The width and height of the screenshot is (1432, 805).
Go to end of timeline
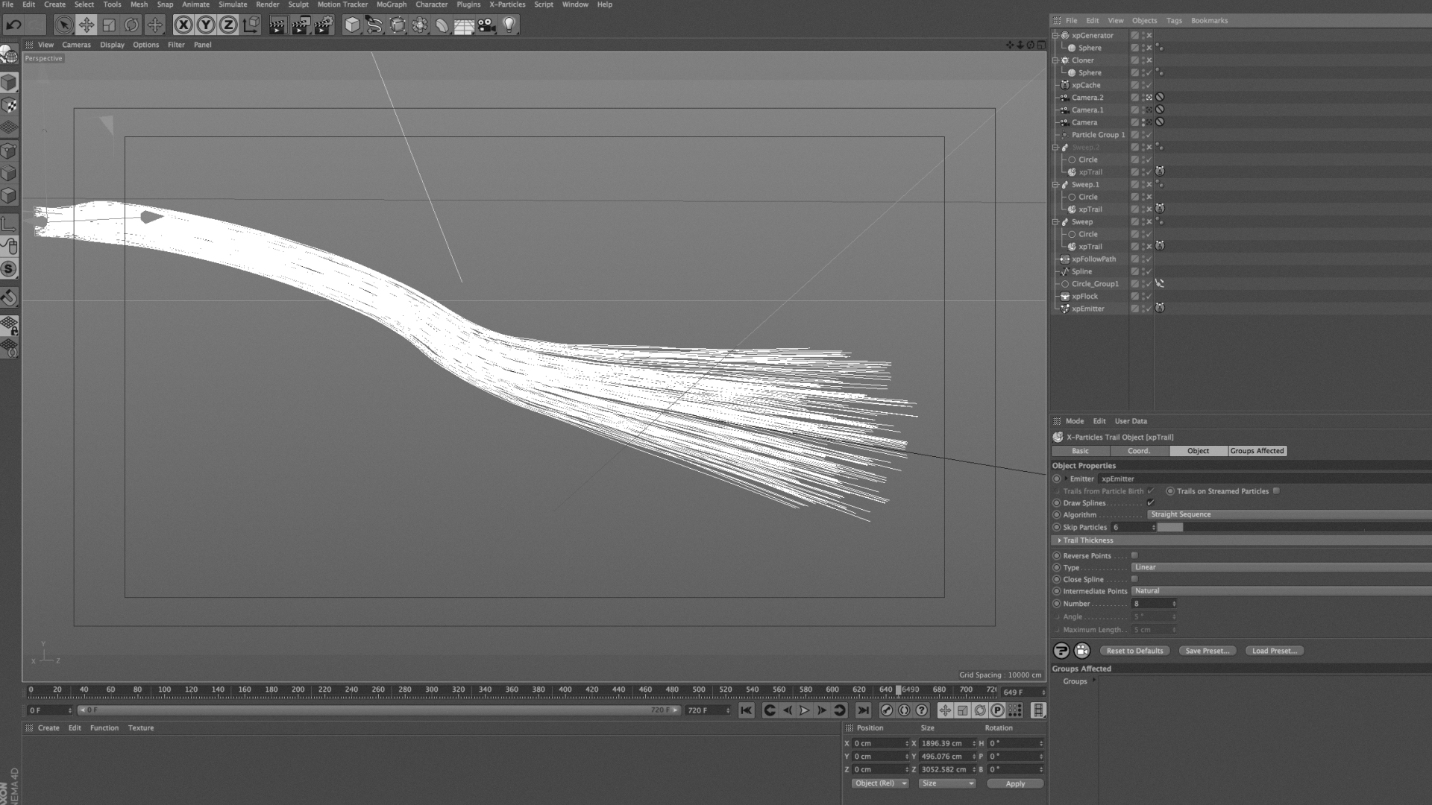point(863,710)
